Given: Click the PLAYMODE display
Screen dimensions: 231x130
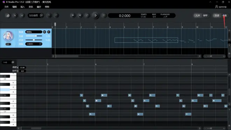Looking at the screenshot, I should click(165, 15).
